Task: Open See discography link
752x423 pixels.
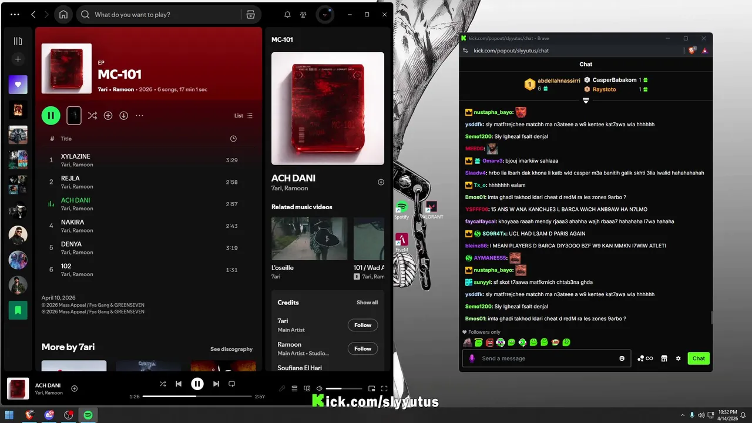Action: (x=231, y=349)
